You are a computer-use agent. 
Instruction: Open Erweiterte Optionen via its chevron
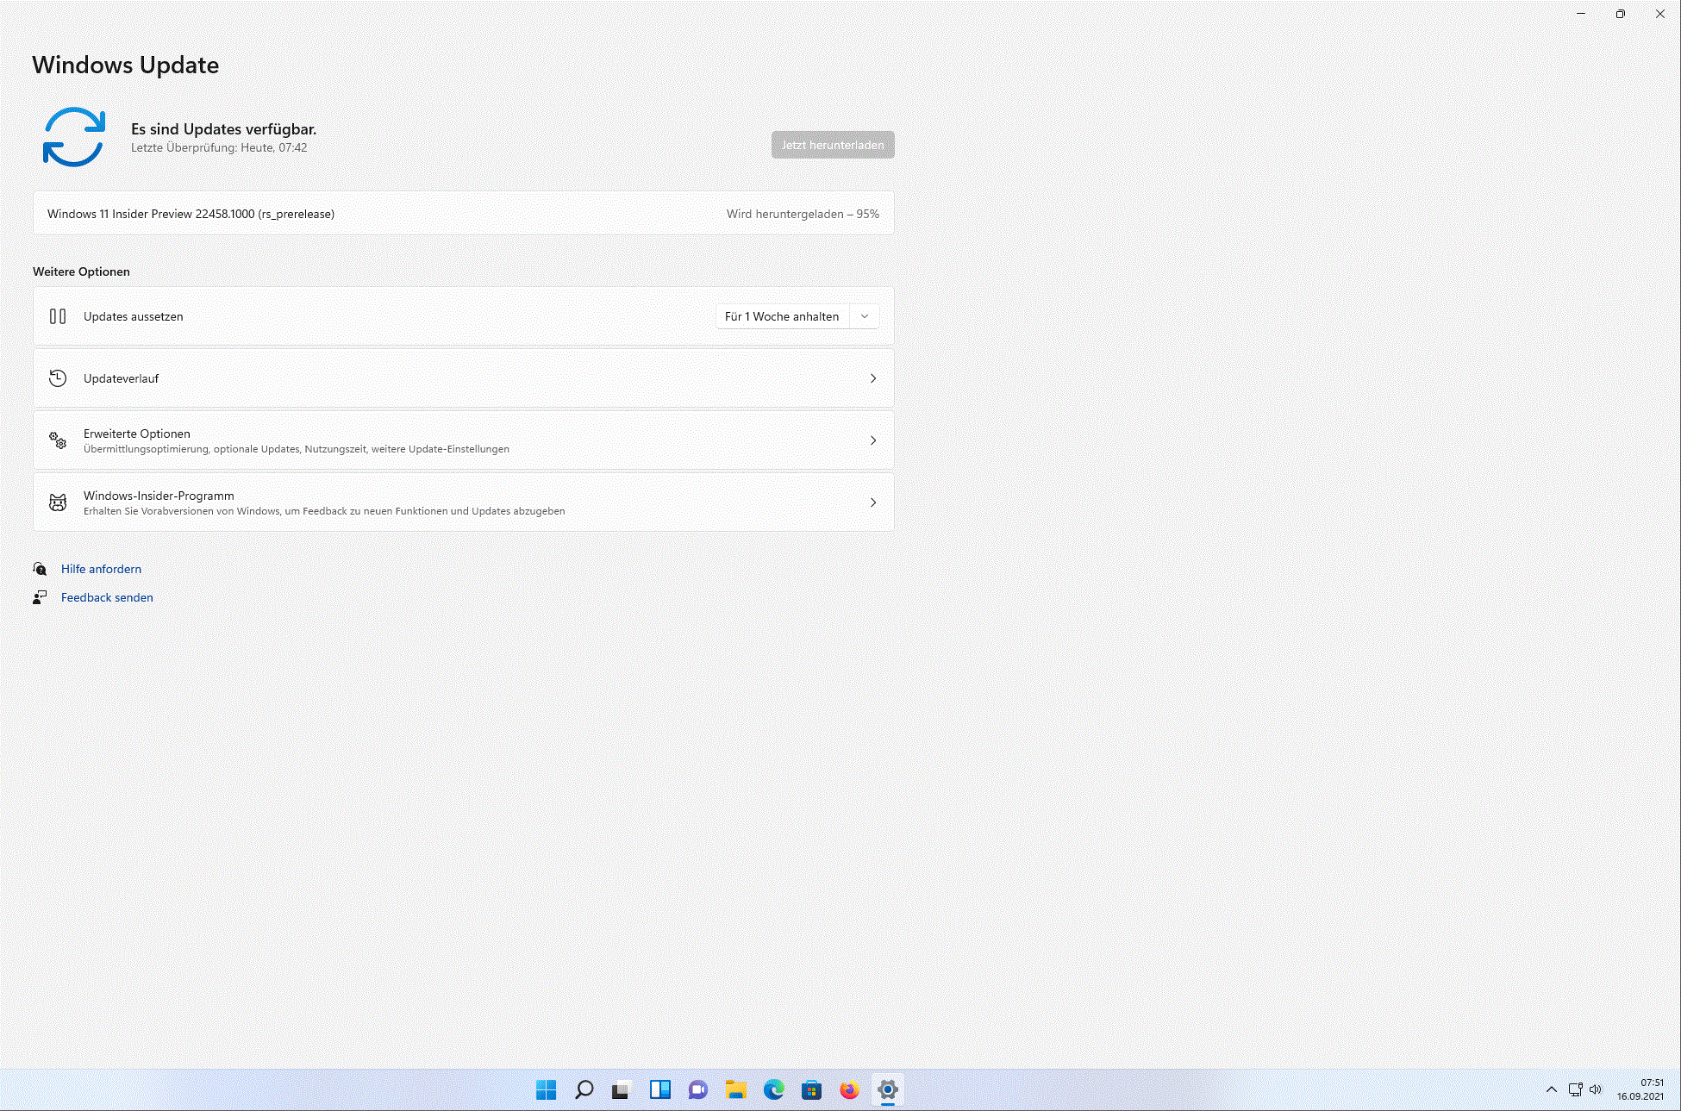tap(873, 440)
